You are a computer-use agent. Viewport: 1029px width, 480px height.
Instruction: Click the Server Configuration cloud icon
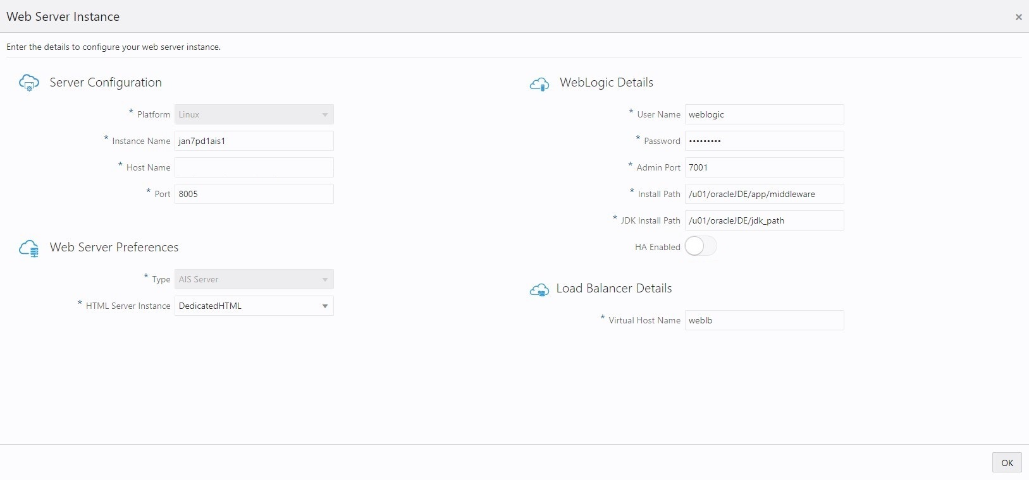point(29,83)
